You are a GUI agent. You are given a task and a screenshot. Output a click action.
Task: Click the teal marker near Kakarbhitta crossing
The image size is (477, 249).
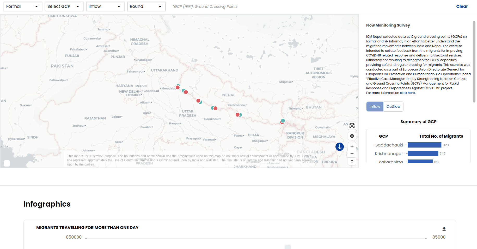tap(283, 120)
